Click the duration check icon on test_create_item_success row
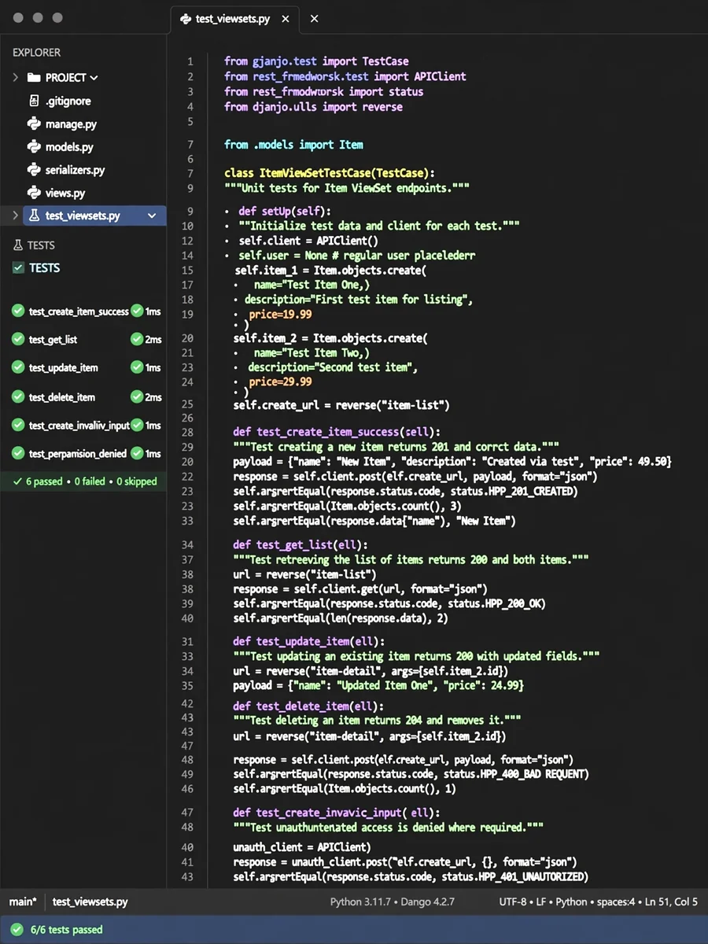Image resolution: width=708 pixels, height=944 pixels. tap(137, 312)
